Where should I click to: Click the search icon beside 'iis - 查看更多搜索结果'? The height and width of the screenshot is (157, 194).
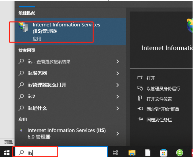click(x=21, y=62)
